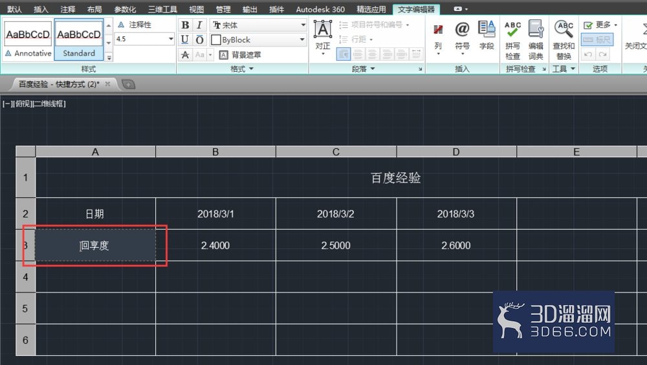Switch to the 插入 ribbon tab
Image resolution: width=647 pixels, height=365 pixels.
40,9
